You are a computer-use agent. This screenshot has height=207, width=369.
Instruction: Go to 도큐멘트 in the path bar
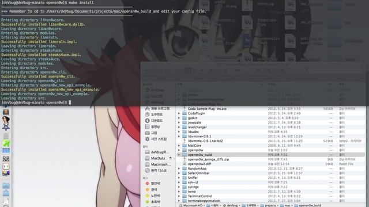click(x=249, y=205)
